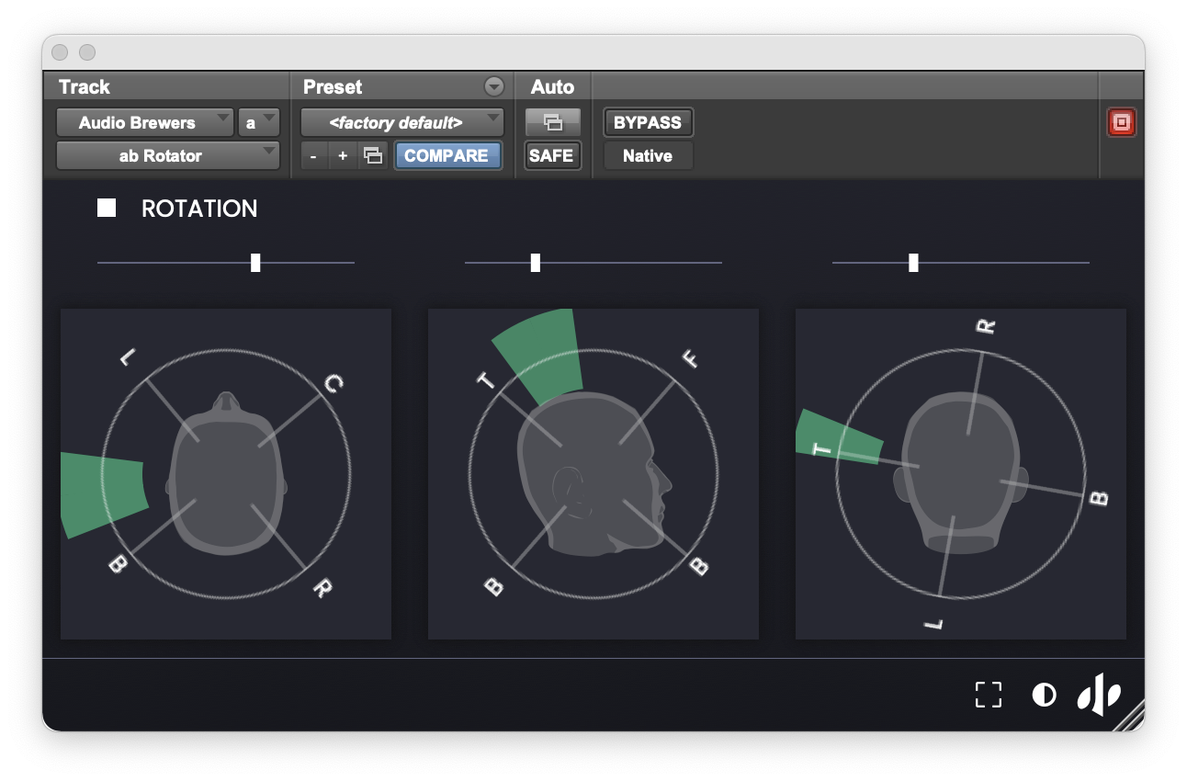The width and height of the screenshot is (1187, 781).
Task: Copy preset settings icon next to plus
Action: pos(372,155)
